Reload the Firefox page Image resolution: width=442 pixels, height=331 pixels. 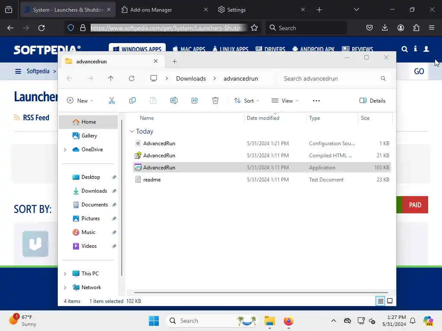[41, 28]
